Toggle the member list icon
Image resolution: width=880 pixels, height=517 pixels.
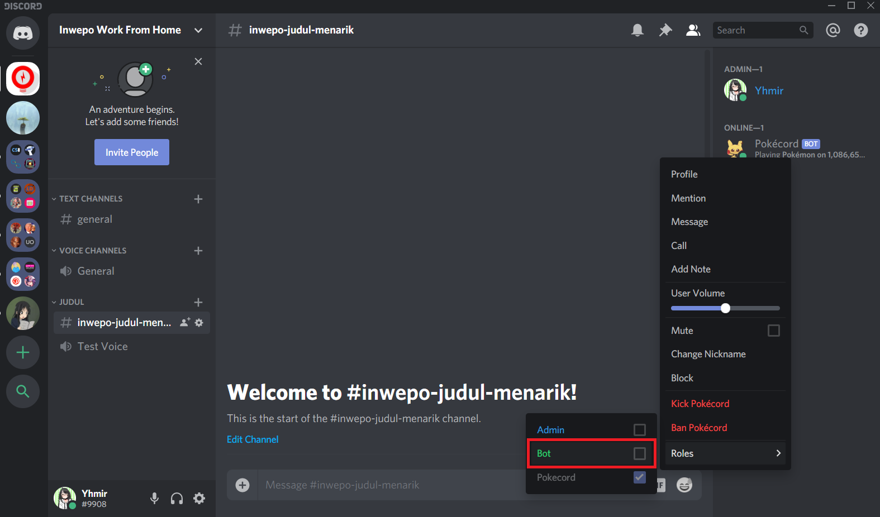(x=693, y=30)
